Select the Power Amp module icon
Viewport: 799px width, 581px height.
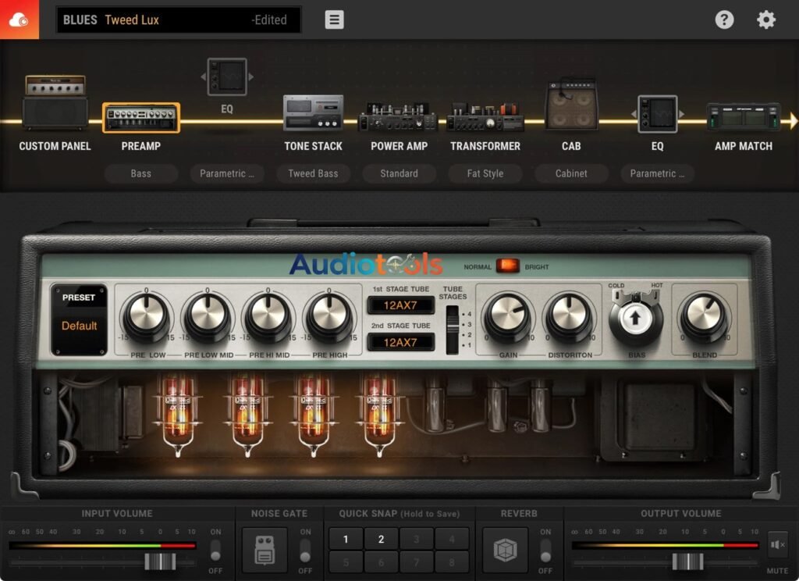coord(398,117)
